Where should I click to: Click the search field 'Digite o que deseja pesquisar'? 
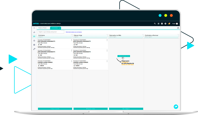point(51,32)
